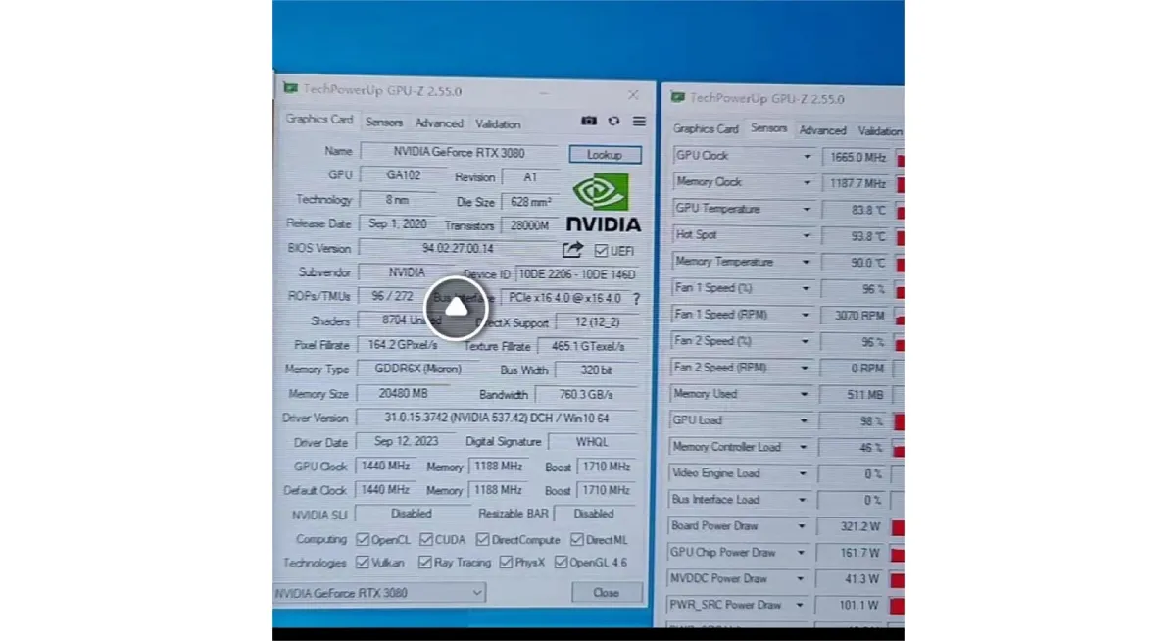Click the screenshot camera icon in left GPU-Z window
1176x641 pixels.
pos(588,122)
